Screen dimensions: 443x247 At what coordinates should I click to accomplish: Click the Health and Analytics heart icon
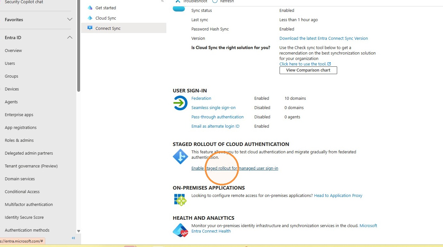(180, 230)
